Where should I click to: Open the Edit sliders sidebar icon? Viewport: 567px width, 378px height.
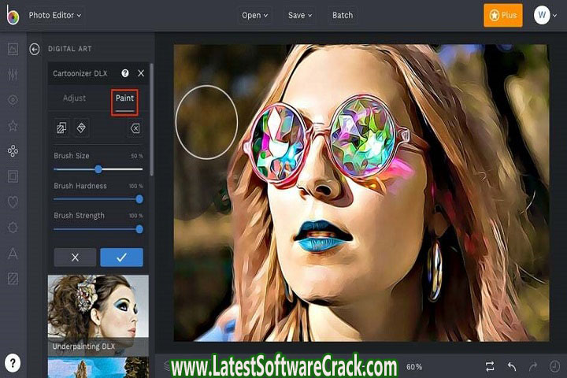pyautogui.click(x=13, y=74)
